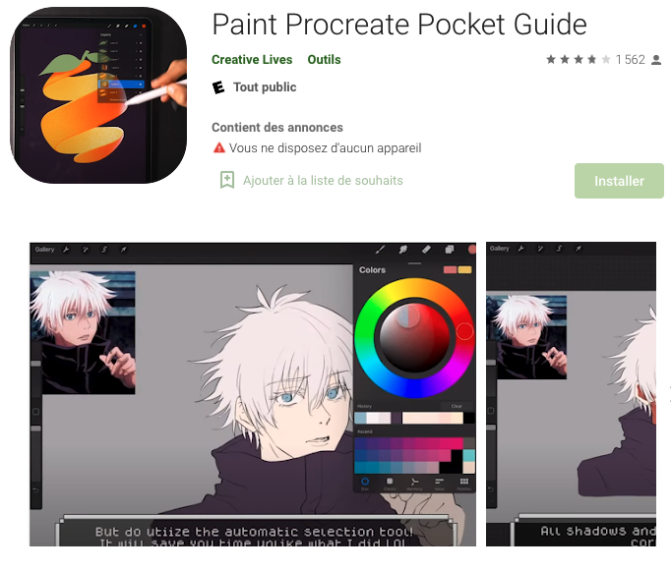
Task: Select the Disc tab in Colors panel
Action: click(x=365, y=484)
